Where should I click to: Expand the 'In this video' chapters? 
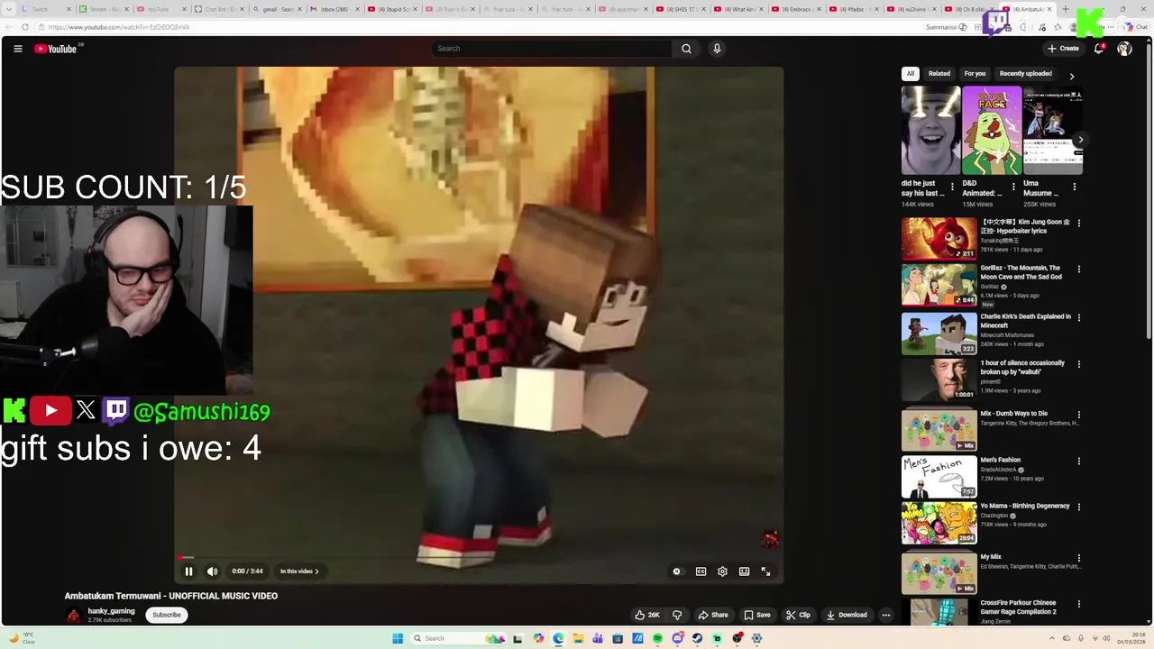299,571
